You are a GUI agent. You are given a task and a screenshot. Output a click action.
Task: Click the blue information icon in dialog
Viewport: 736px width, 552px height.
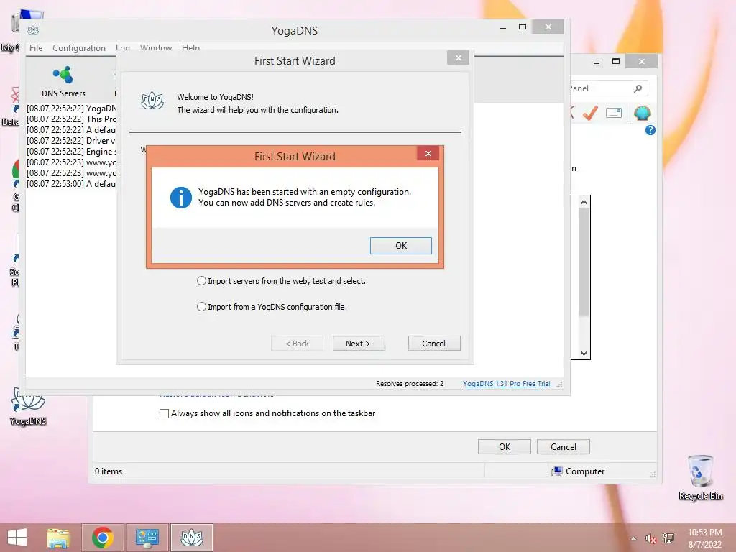coord(180,197)
